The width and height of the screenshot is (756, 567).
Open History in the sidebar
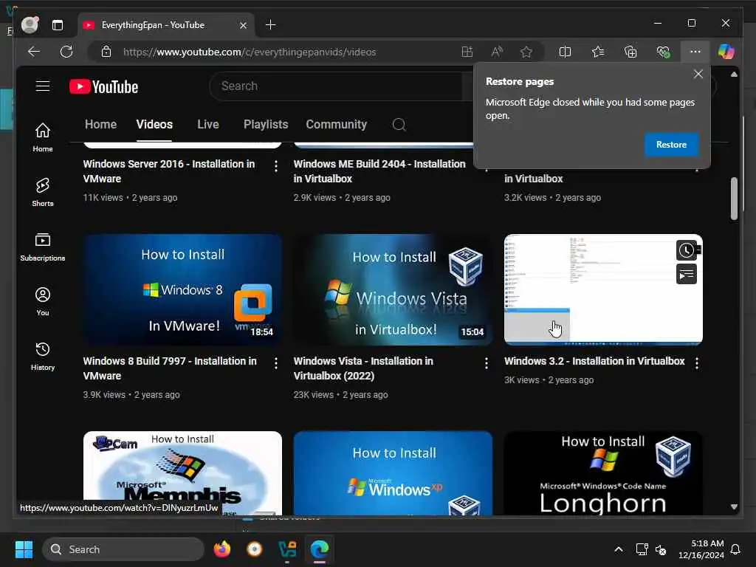[42, 356]
